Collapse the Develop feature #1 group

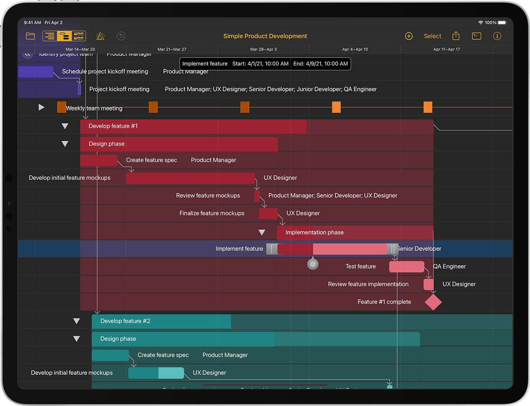[65, 126]
